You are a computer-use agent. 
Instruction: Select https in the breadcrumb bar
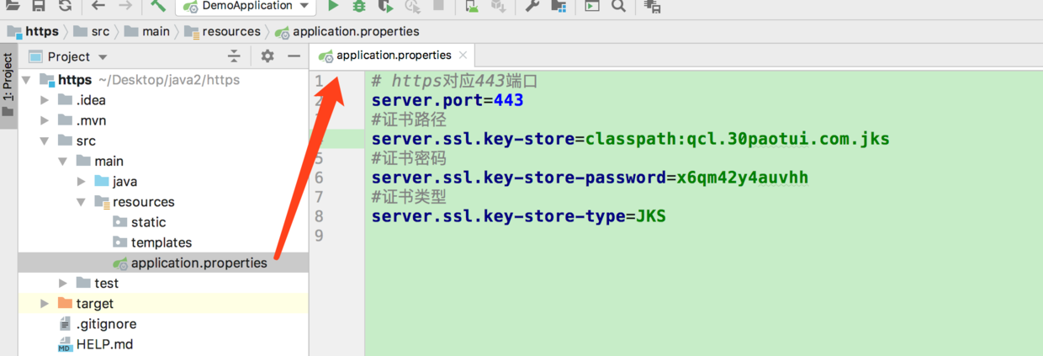[33, 31]
